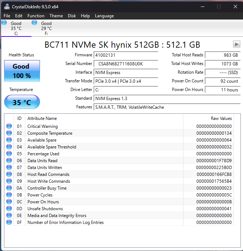Viewport: 243px width, 251px height.
Task: Click the status orb for Composite Temperature
Action: (x=9, y=133)
